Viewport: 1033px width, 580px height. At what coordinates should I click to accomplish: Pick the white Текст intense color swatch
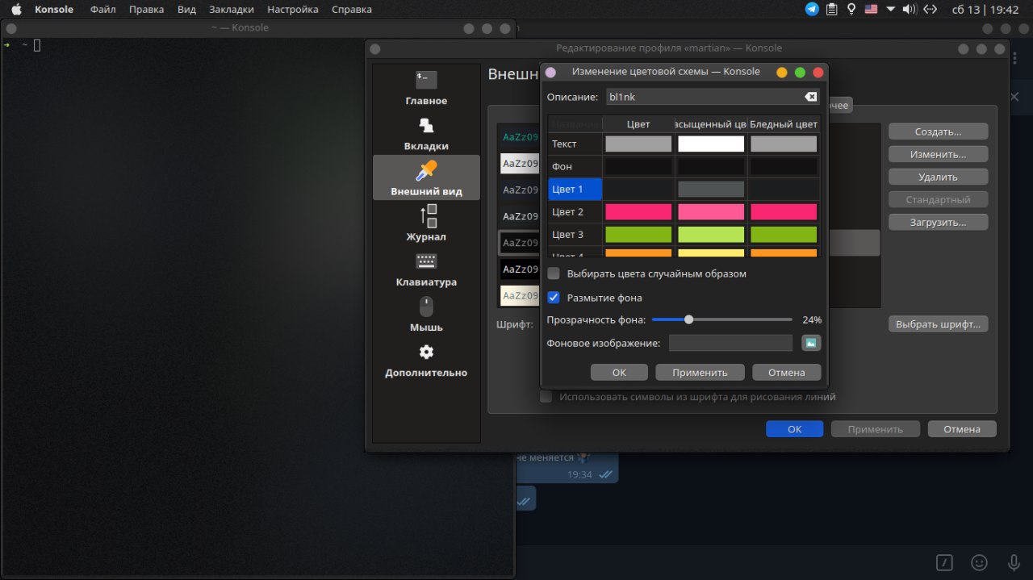point(711,144)
